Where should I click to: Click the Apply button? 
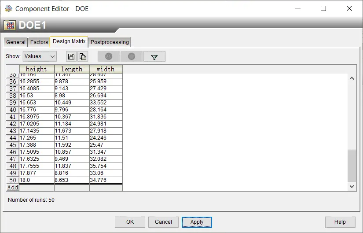click(x=197, y=222)
